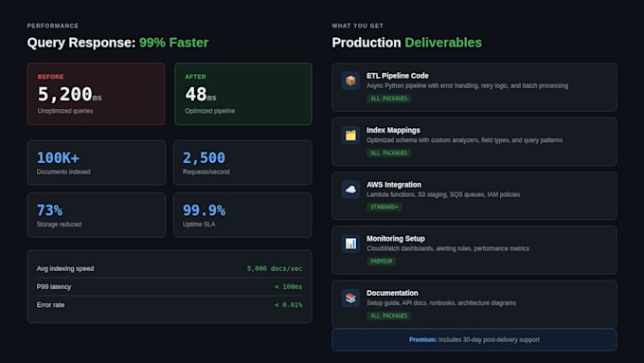This screenshot has width=644, height=363.
Task: Click the red BEFORE label
Action: pos(50,77)
